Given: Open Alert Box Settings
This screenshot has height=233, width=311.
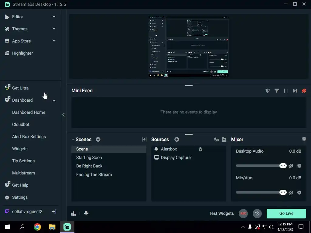Looking at the screenshot, I should point(29,137).
